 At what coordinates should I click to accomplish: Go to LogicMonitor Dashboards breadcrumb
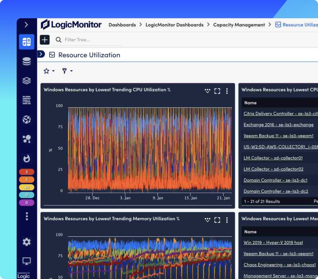point(174,25)
